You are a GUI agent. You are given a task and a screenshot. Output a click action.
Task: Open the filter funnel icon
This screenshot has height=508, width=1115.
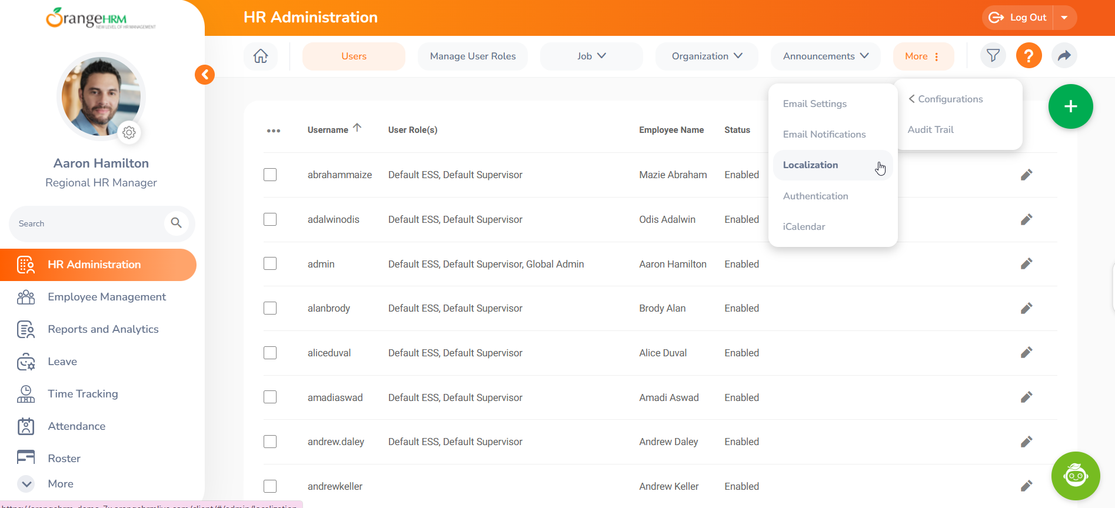coord(993,56)
